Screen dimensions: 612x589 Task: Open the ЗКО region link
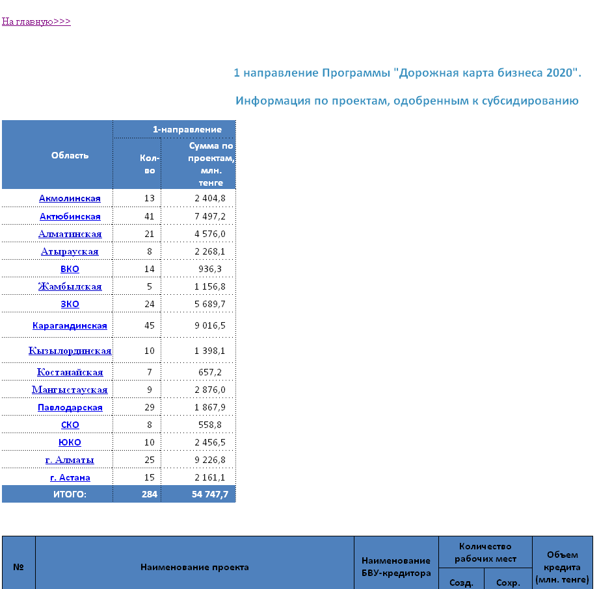(70, 304)
